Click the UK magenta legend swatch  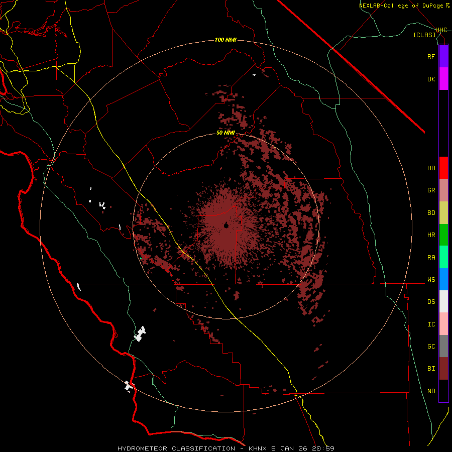click(443, 79)
